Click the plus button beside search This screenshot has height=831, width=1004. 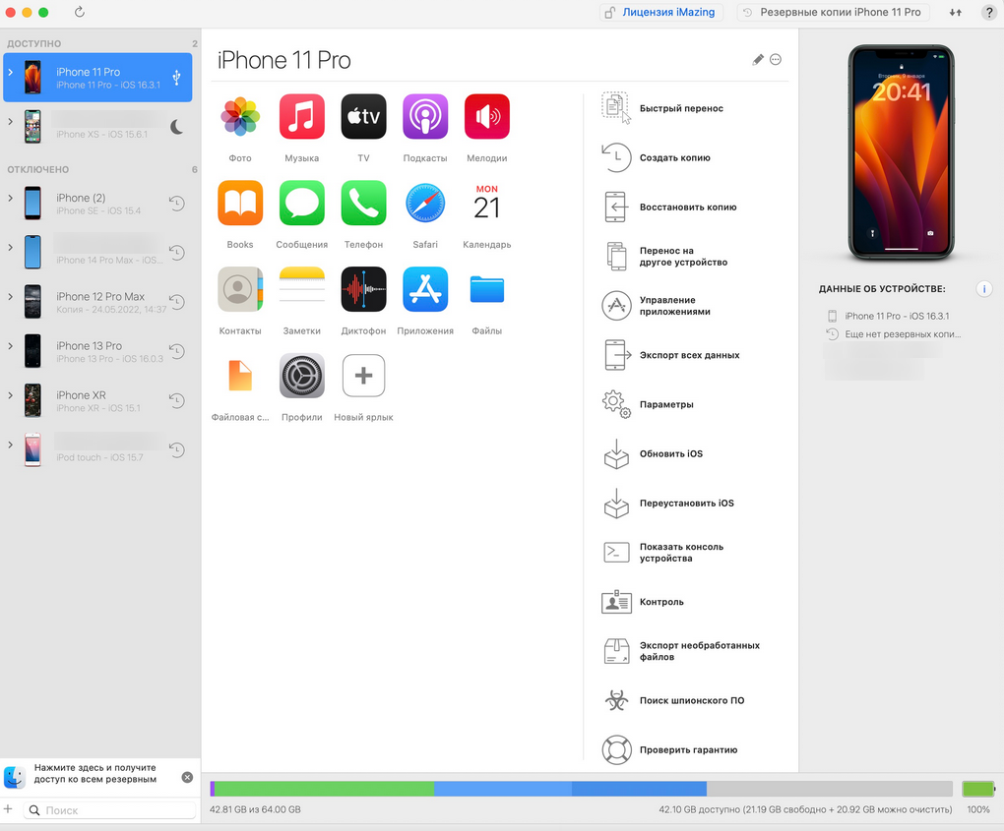pos(8,809)
